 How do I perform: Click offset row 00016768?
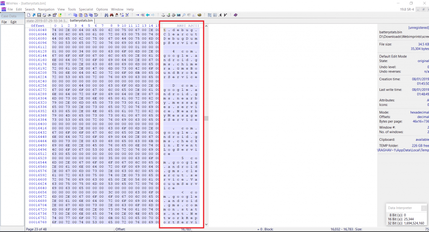pyautogui.click(x=38, y=222)
